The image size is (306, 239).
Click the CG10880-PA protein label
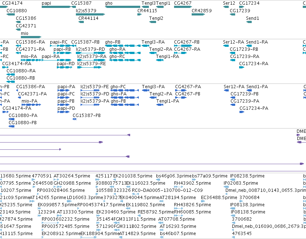[x=23, y=116]
